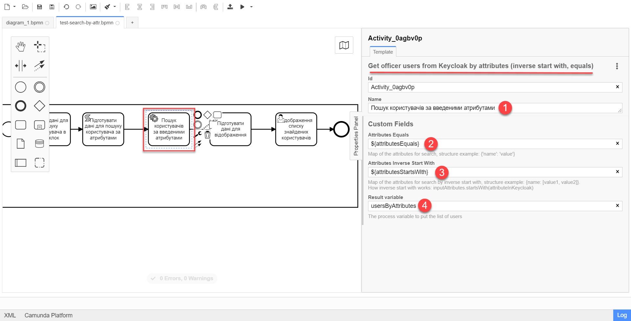631x321 pixels.
Task: Toggle the Log panel
Action: [621, 315]
